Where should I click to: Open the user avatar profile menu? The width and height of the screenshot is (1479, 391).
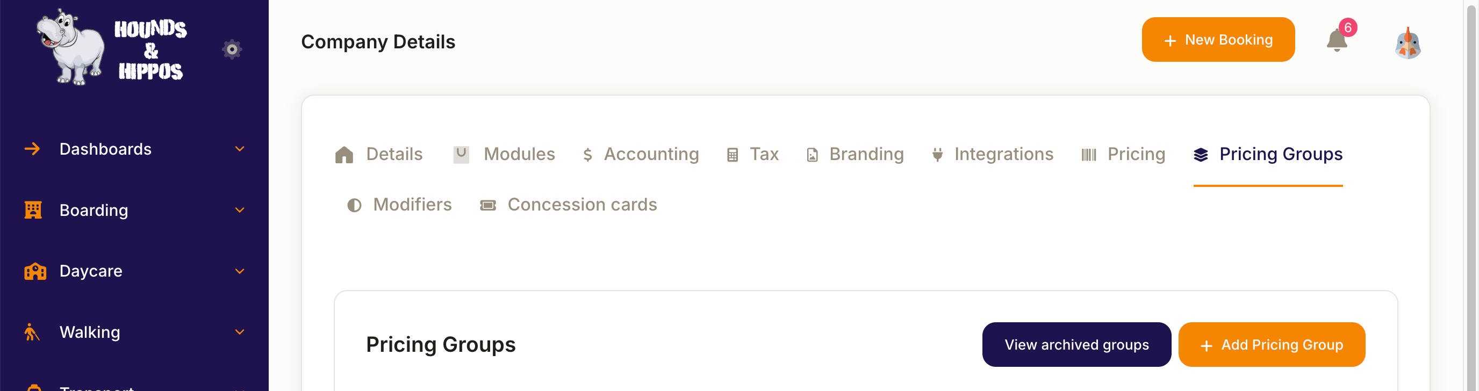1408,42
